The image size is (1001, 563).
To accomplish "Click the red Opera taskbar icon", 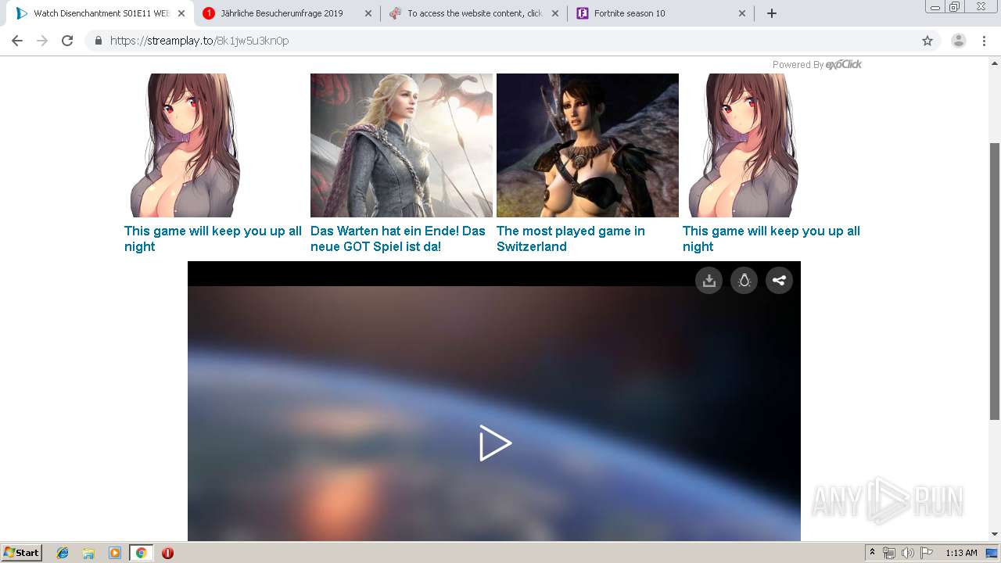I will tap(167, 553).
